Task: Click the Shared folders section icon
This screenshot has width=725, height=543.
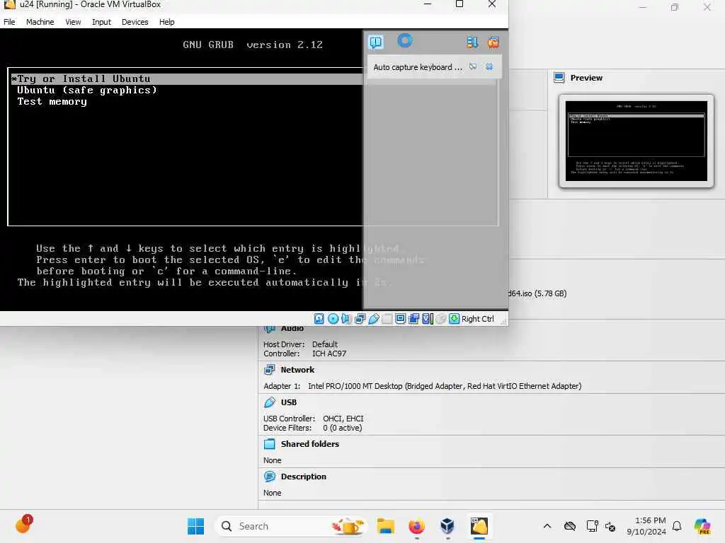Action: point(270,444)
